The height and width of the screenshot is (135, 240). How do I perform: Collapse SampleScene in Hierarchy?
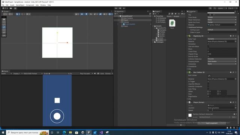118,16
